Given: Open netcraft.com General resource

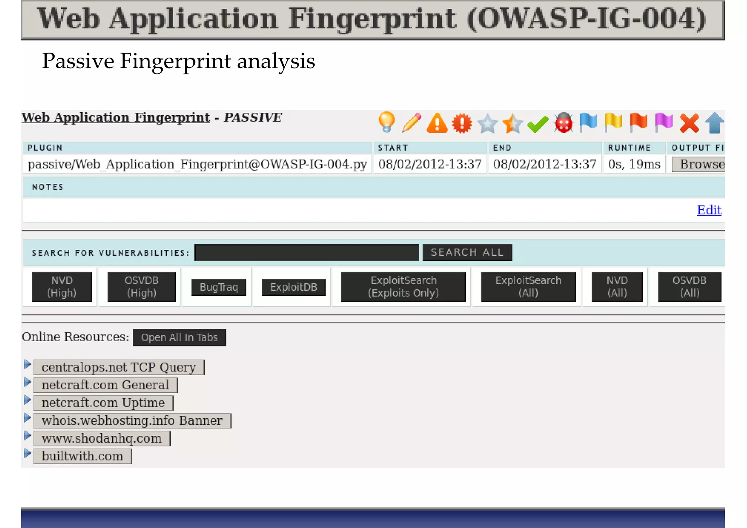Looking at the screenshot, I should coord(105,385).
